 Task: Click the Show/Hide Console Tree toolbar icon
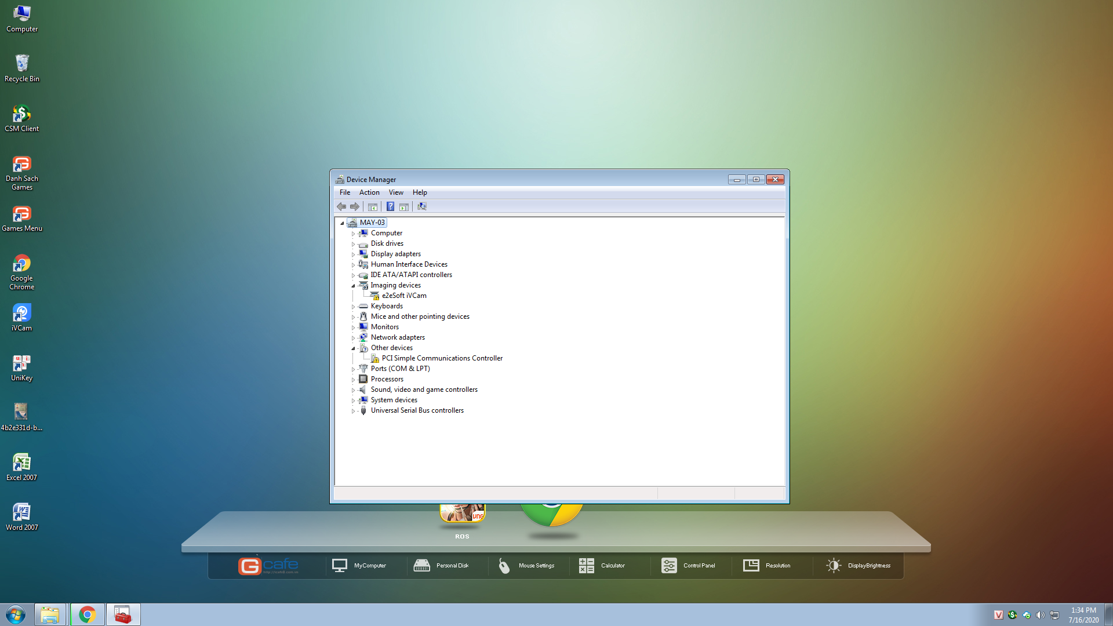pyautogui.click(x=373, y=207)
